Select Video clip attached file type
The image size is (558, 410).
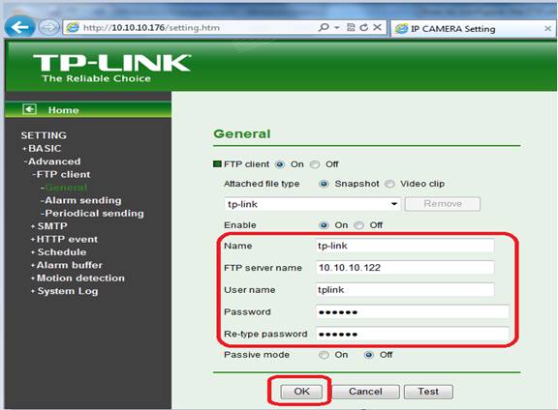click(x=390, y=184)
